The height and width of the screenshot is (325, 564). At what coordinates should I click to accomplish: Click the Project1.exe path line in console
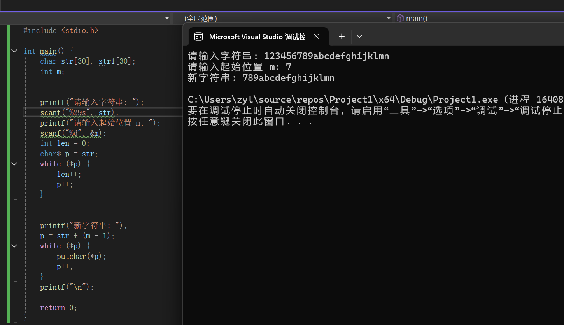(376, 100)
